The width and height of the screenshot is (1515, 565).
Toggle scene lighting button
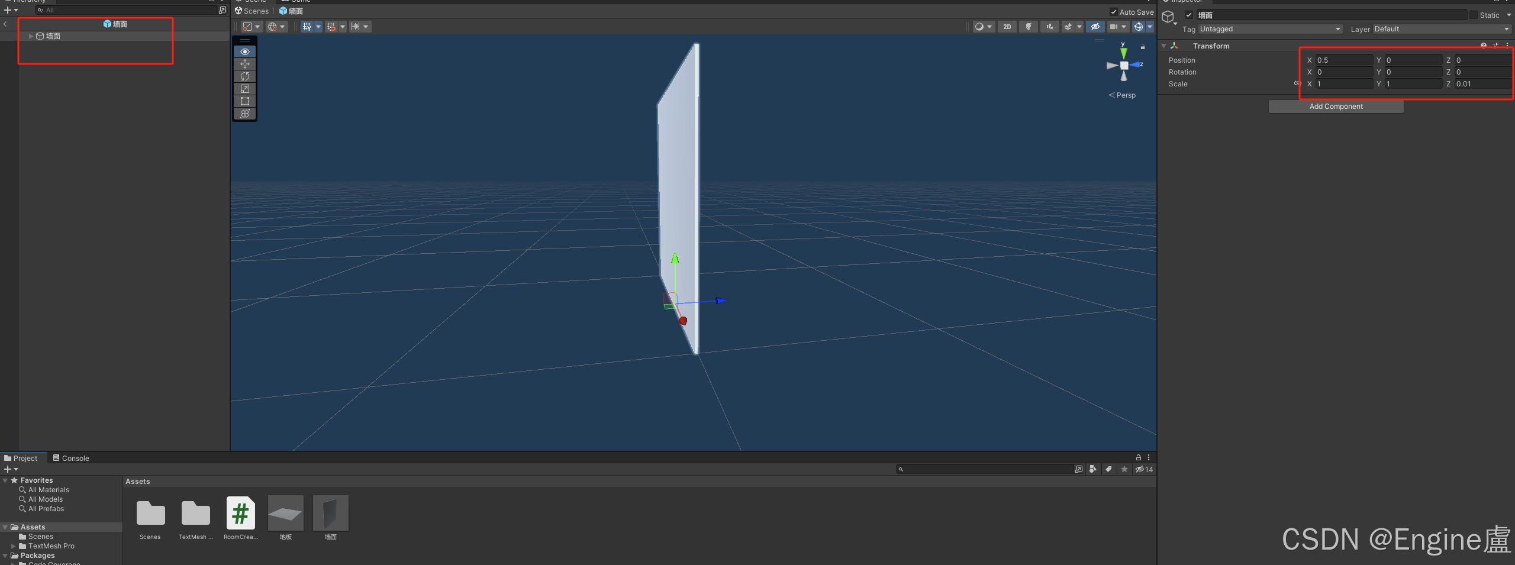coord(1029,27)
